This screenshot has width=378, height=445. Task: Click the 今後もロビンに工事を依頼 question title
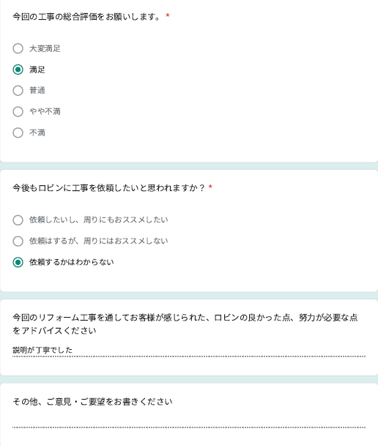coord(108,187)
